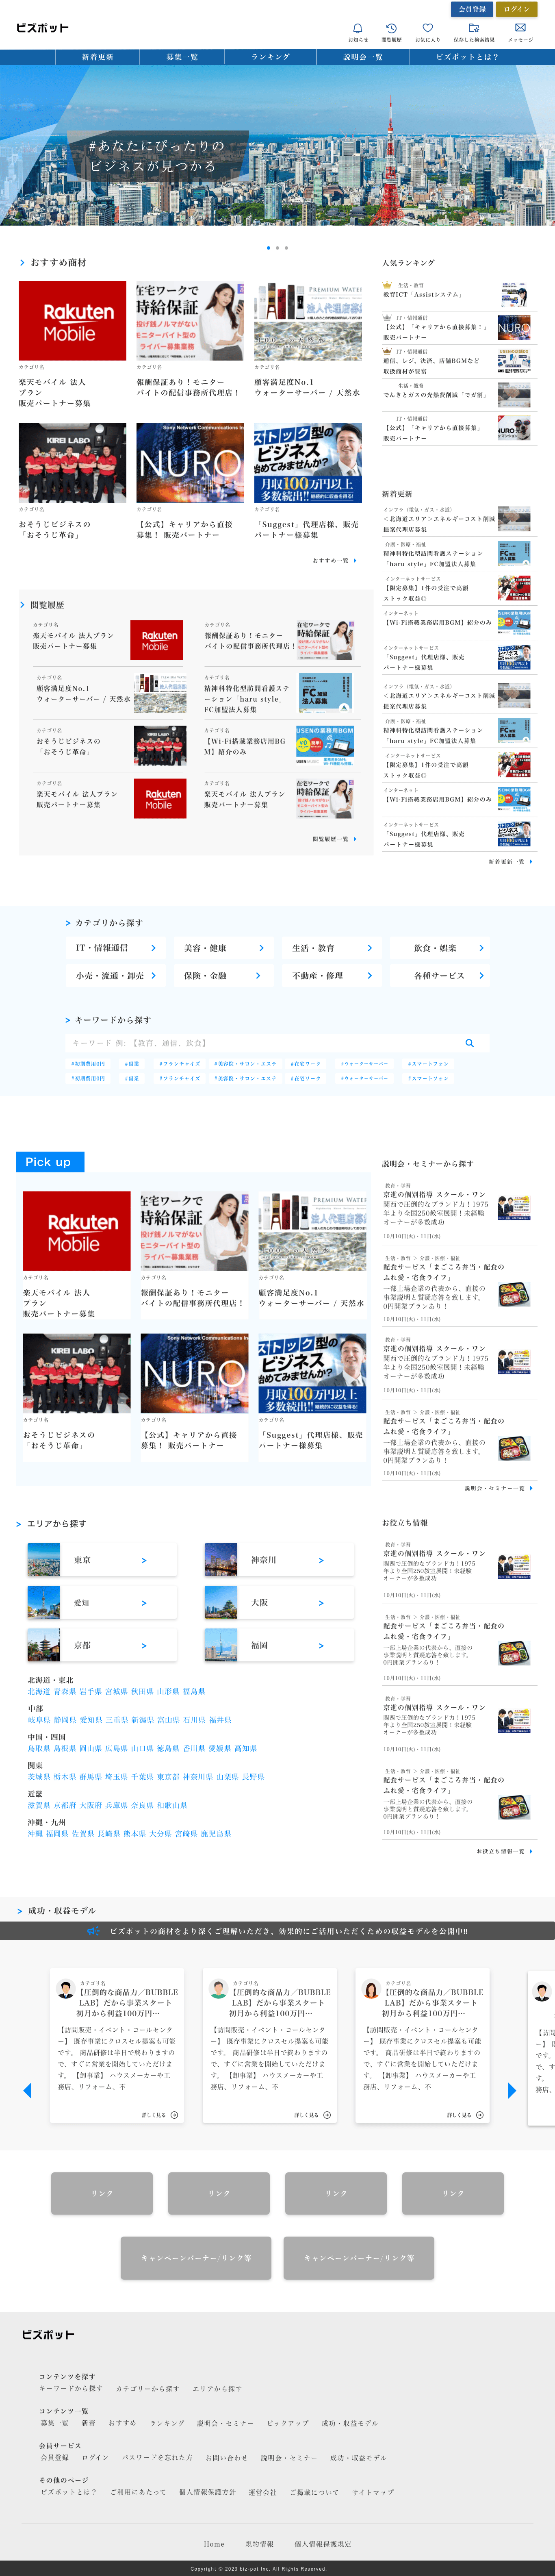Expand the IT・情報通信 category
Viewport: 555px width, 2576px height.
point(115,948)
